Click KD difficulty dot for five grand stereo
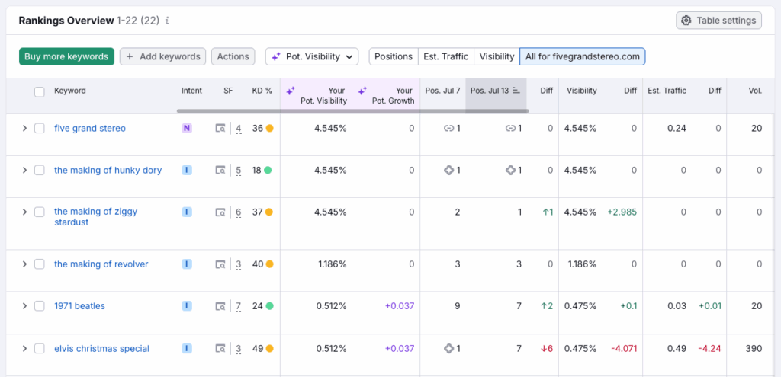 coord(269,128)
